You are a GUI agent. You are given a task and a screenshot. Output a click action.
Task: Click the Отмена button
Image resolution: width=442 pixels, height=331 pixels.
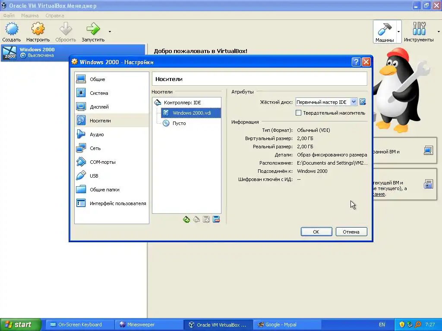tap(351, 231)
